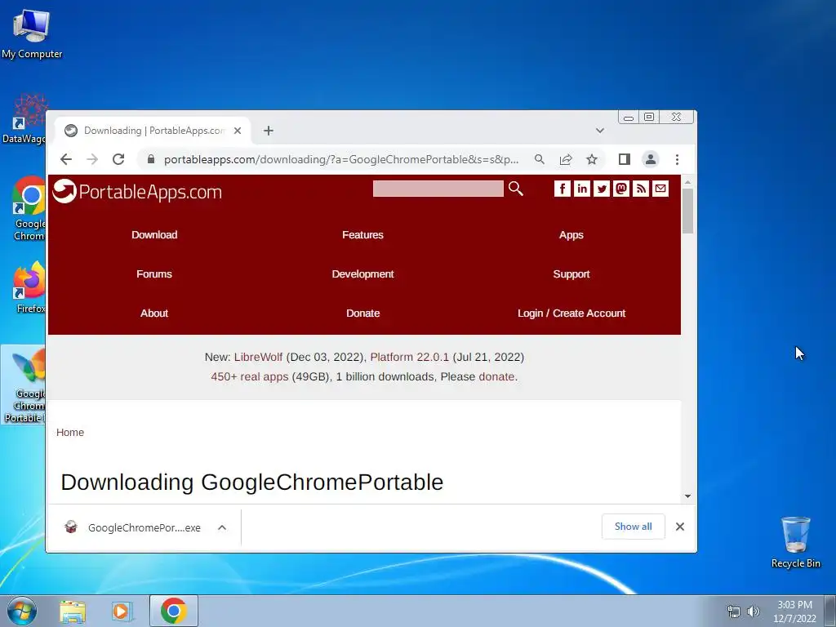
Task: Open the Windows Start button
Action: coord(21,611)
